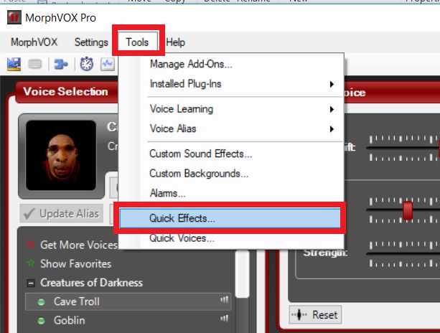This screenshot has height=333, width=440.
Task: Click the signal bars icon on Goblin row
Action: (x=224, y=319)
